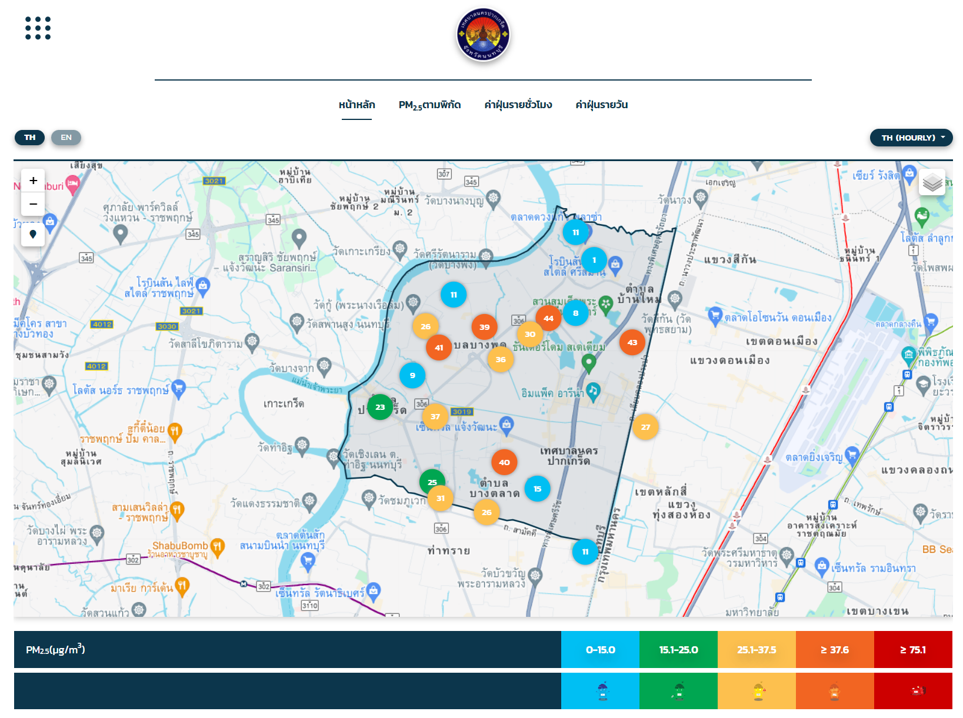This screenshot has height=718, width=963.
Task: Open the ค่าฝุ่นรายชั่วโมง page
Action: [x=518, y=105]
